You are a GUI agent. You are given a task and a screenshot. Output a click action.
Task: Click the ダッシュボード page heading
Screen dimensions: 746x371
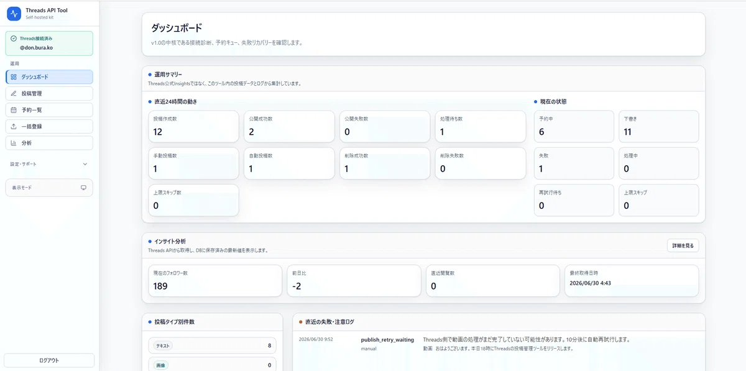tap(177, 29)
